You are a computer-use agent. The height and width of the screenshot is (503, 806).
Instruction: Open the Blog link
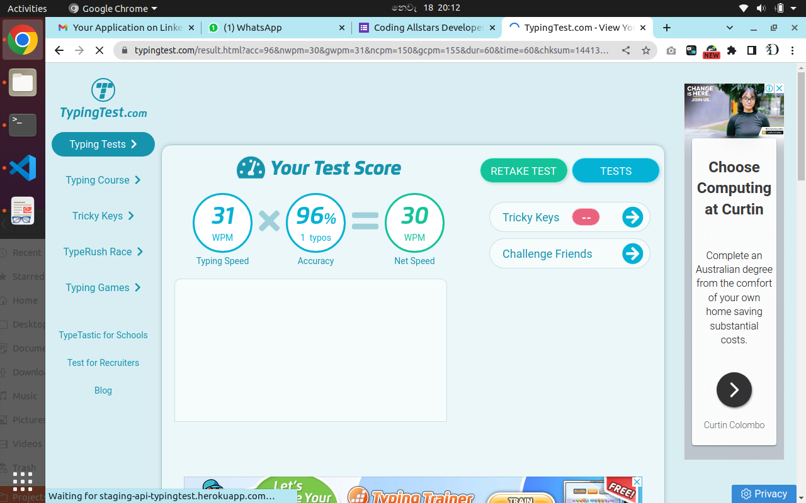coord(103,390)
